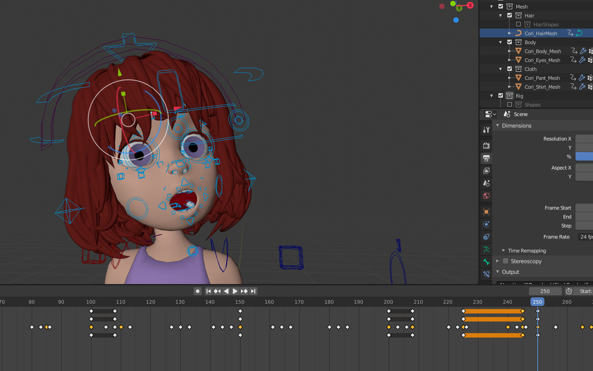Viewport: 593px width, 371px height.
Task: Play the animation forward
Action: [235, 291]
